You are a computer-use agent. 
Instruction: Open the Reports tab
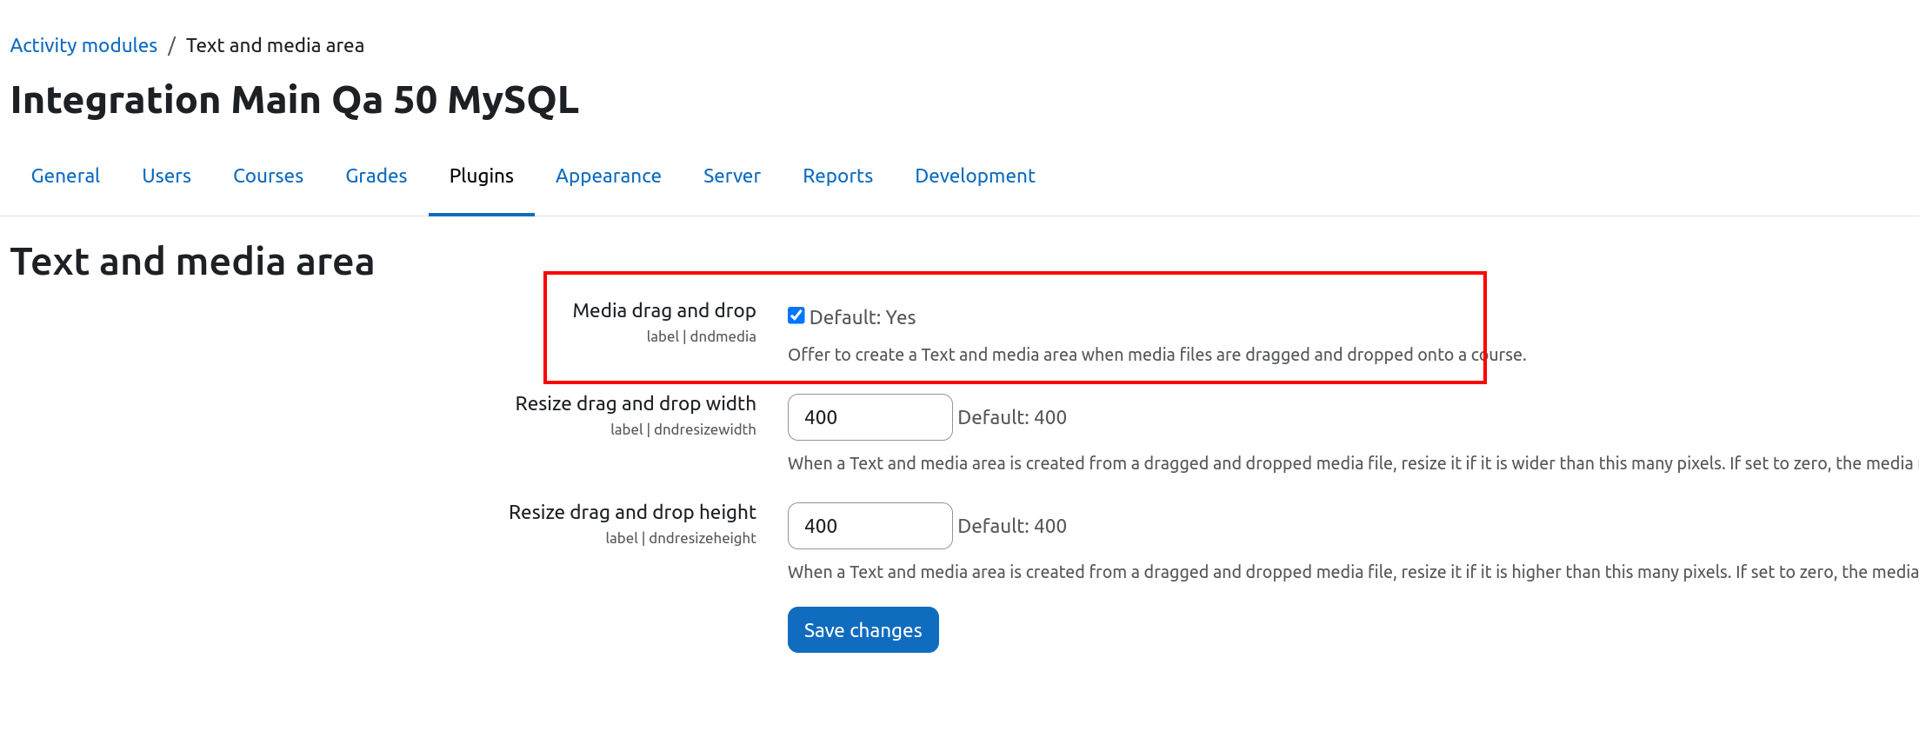(837, 176)
